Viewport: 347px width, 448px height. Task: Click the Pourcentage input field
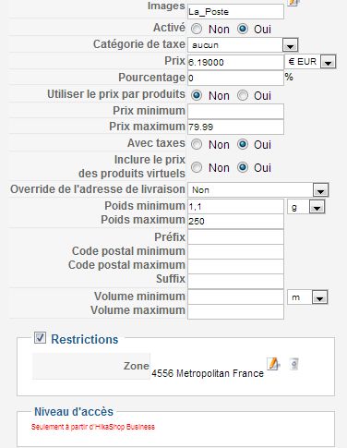235,78
